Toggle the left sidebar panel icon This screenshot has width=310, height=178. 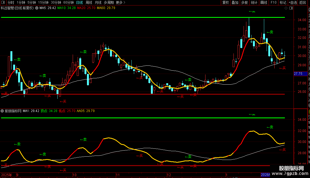pos(3,2)
